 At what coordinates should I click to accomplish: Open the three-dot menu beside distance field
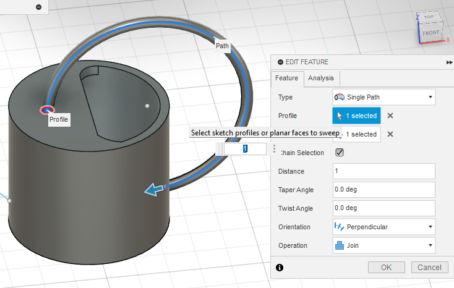click(x=274, y=149)
